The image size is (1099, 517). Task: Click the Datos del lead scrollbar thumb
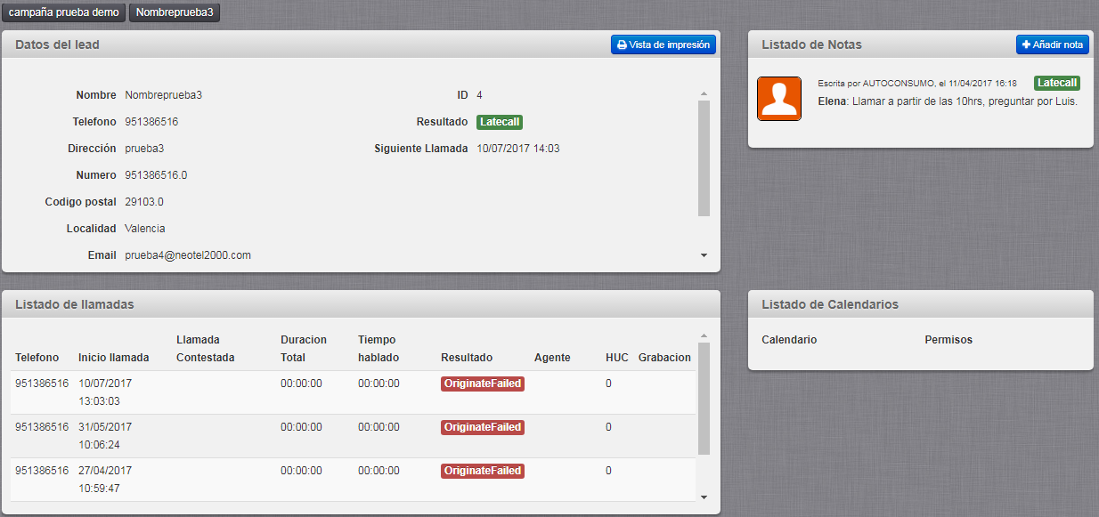pyautogui.click(x=704, y=158)
